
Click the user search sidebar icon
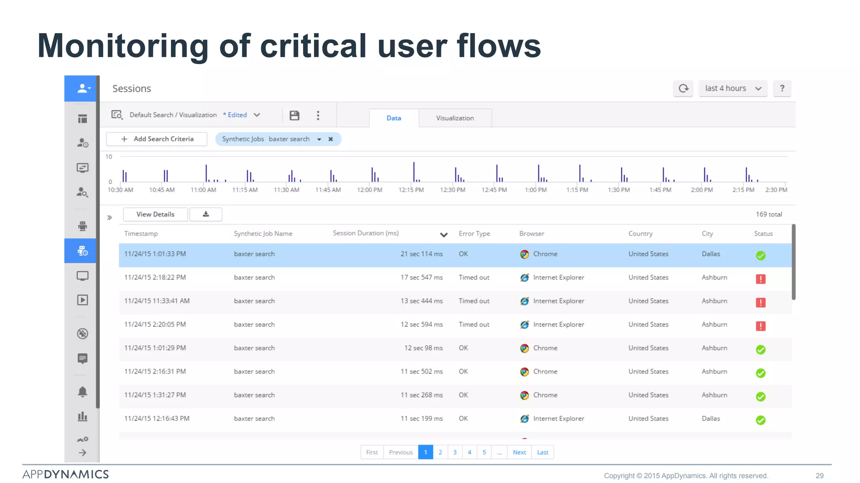[83, 192]
